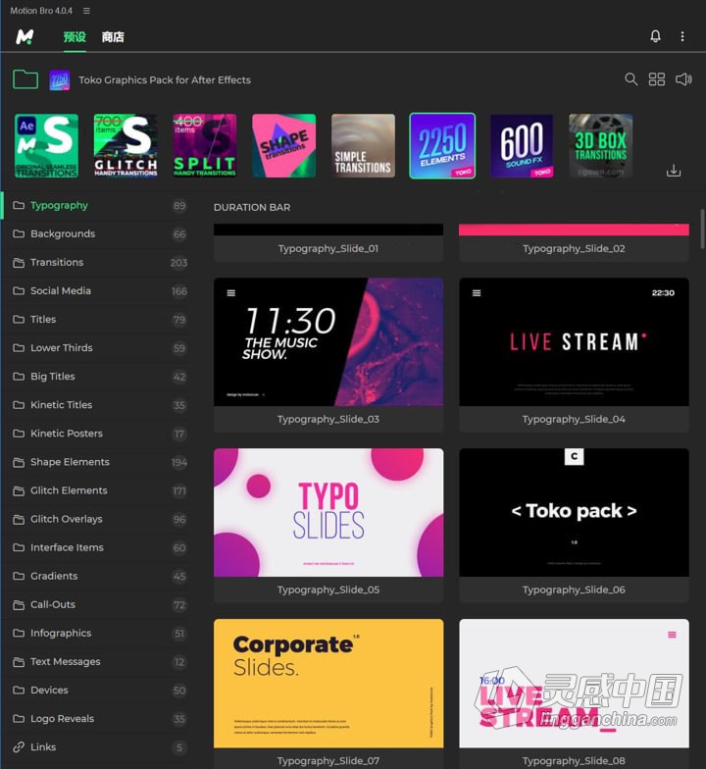Click the Typography_Slide_01 label
Screen dimensions: 706x769
pyautogui.click(x=328, y=249)
